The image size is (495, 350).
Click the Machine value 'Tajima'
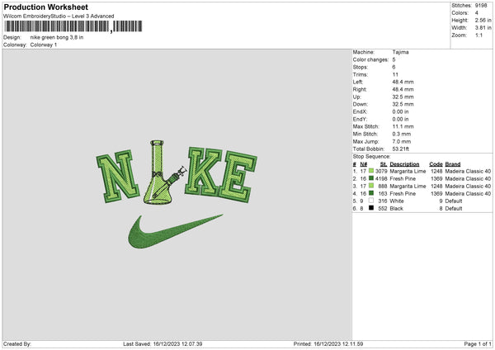click(400, 52)
